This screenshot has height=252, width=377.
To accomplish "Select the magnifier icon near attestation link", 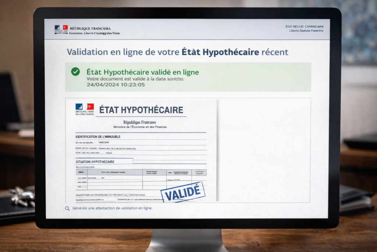I will point(67,208).
